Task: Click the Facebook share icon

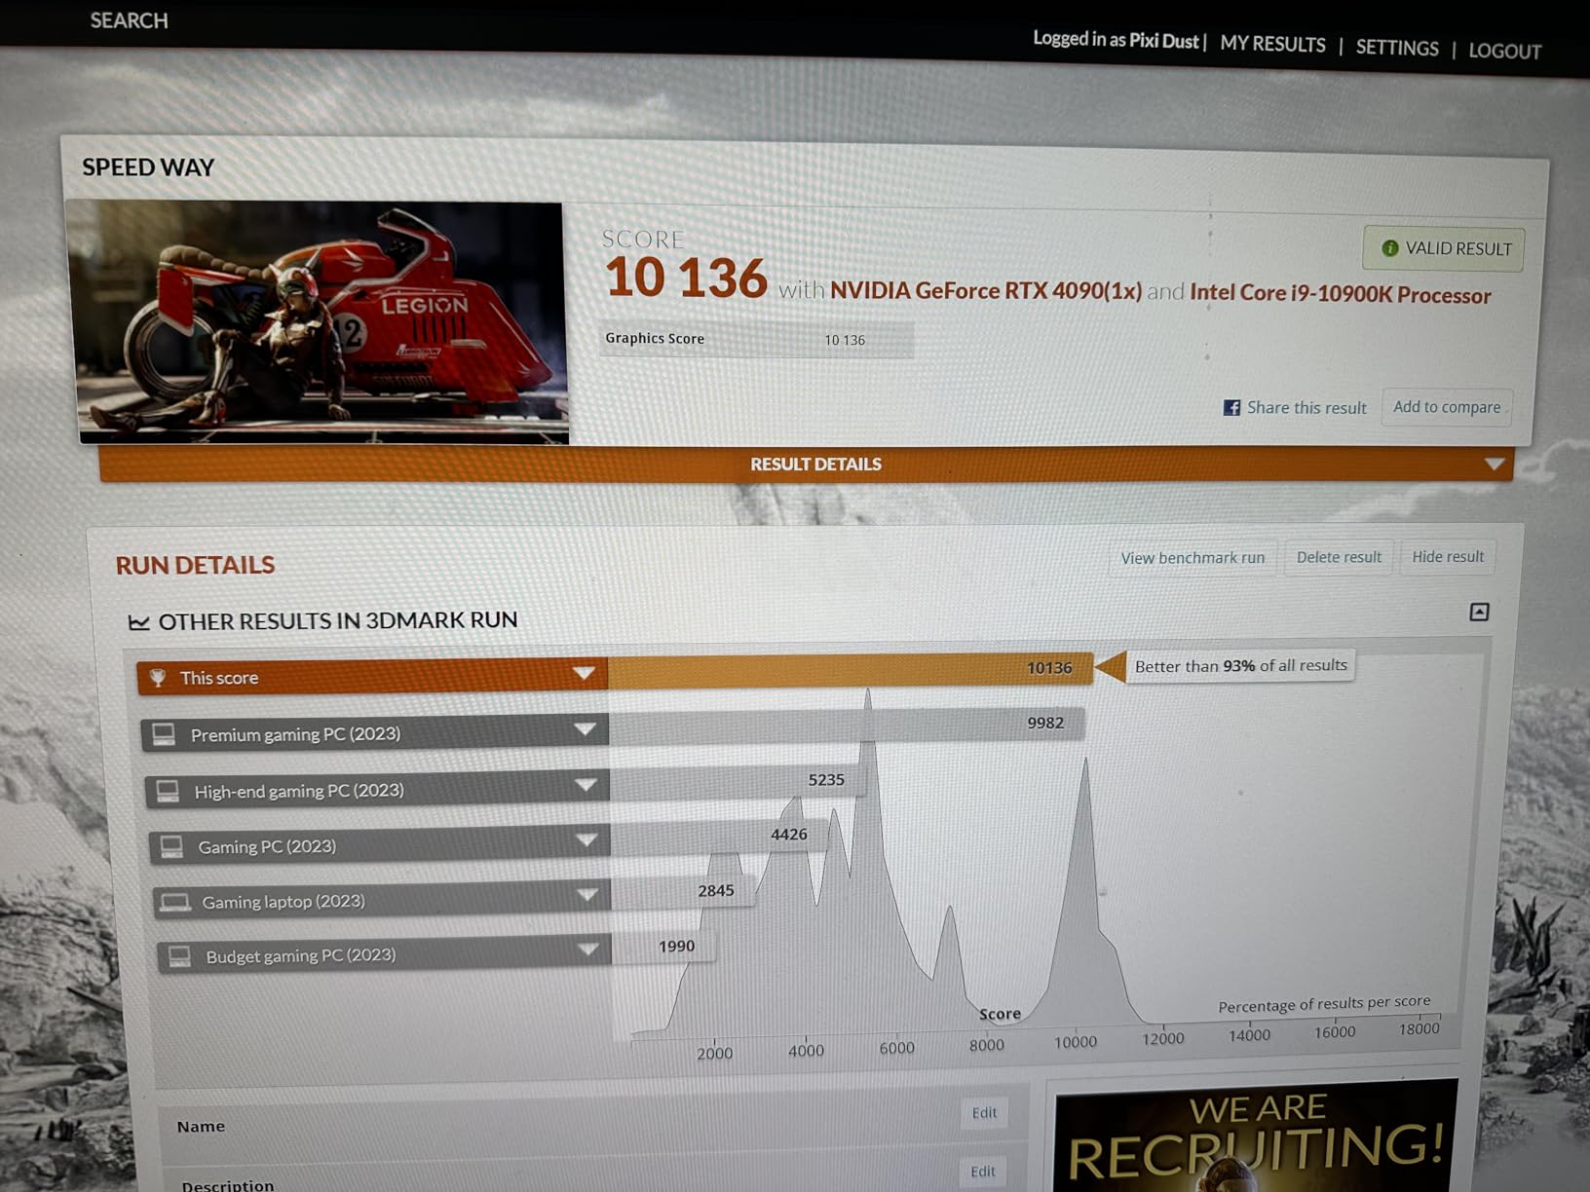Action: click(x=1231, y=407)
